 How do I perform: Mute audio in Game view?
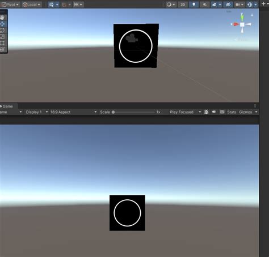click(x=214, y=112)
